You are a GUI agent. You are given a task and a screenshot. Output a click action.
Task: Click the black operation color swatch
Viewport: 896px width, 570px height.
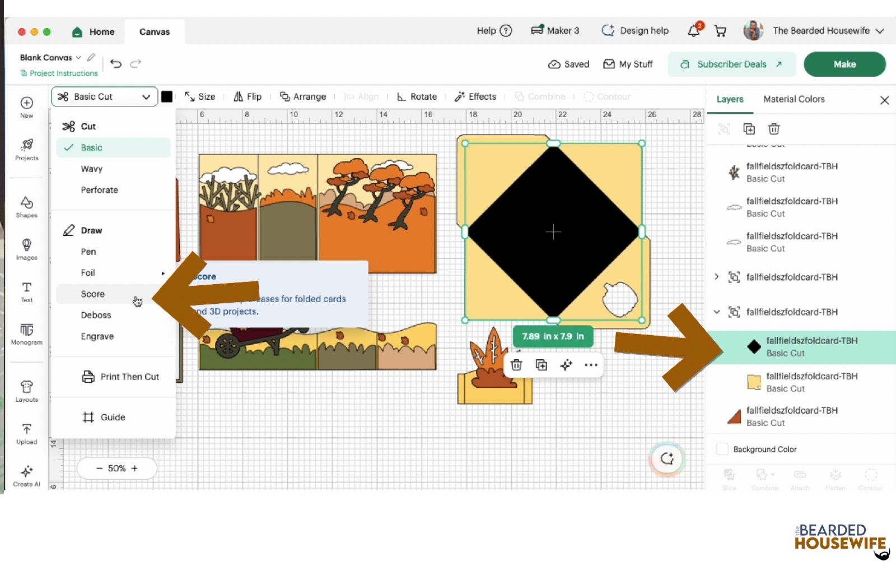(x=167, y=96)
